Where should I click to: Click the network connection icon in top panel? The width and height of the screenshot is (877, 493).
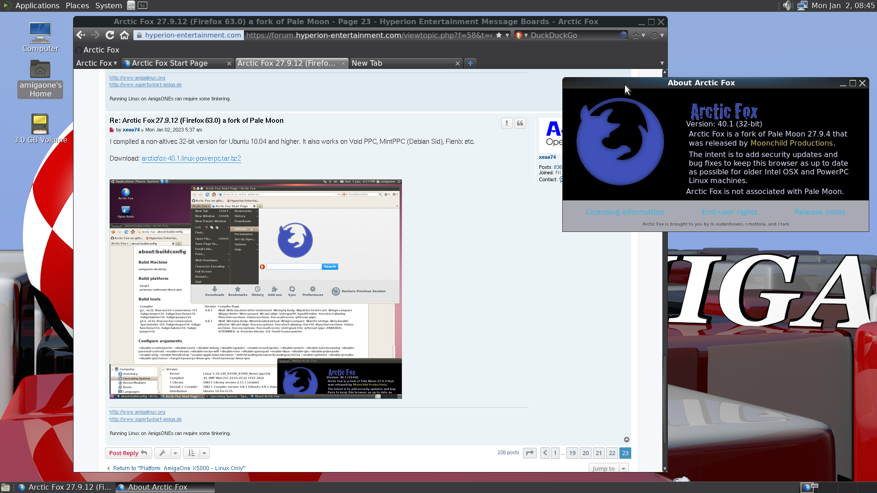point(802,5)
